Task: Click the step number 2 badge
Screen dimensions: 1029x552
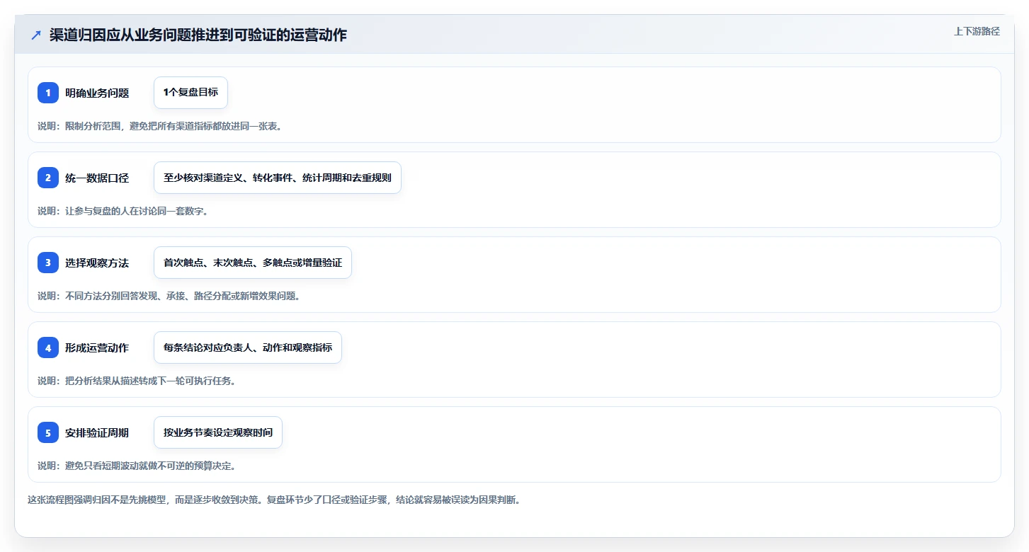Action: (x=48, y=178)
